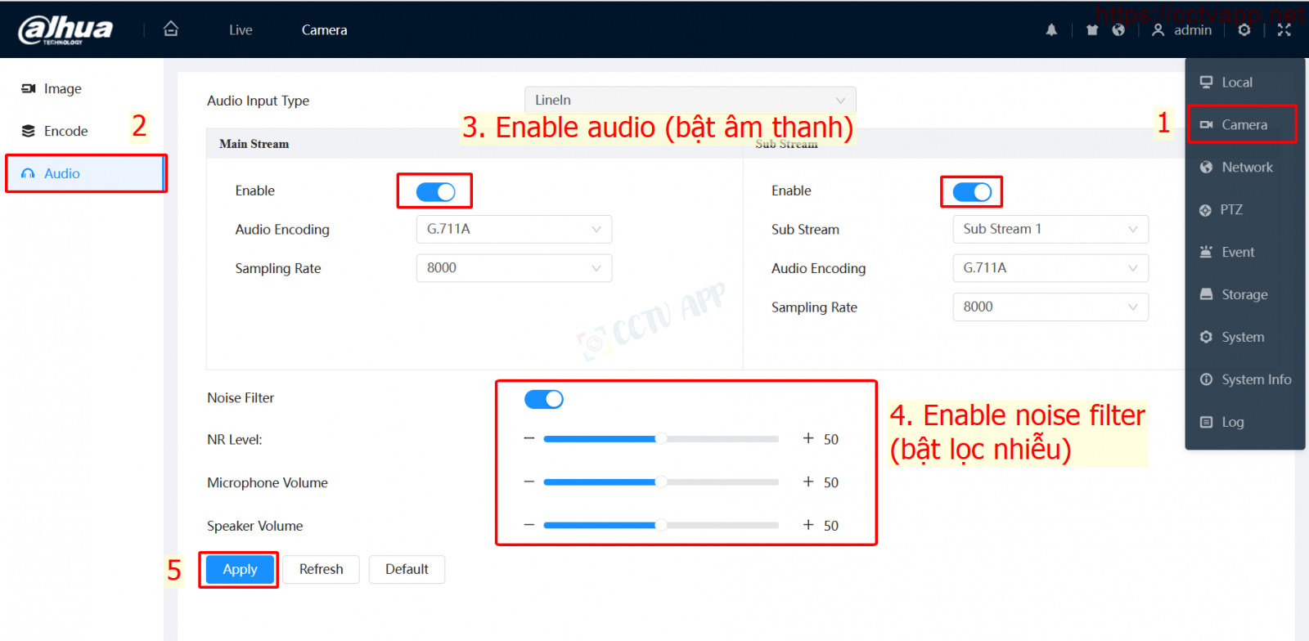Decrease Microphone Volume with minus

pyautogui.click(x=529, y=482)
